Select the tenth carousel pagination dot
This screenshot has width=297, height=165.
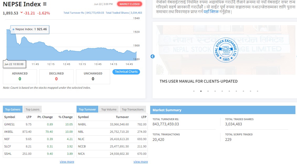[257, 91]
